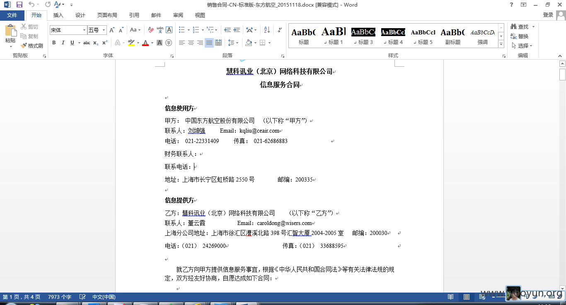
Task: Open line spacing dropdown
Action: [x=233, y=43]
